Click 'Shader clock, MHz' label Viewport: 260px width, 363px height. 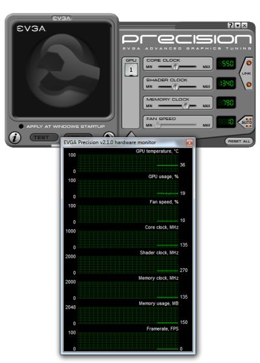pyautogui.click(x=159, y=253)
